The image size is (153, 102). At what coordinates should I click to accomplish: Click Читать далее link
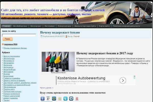tap(47, 88)
